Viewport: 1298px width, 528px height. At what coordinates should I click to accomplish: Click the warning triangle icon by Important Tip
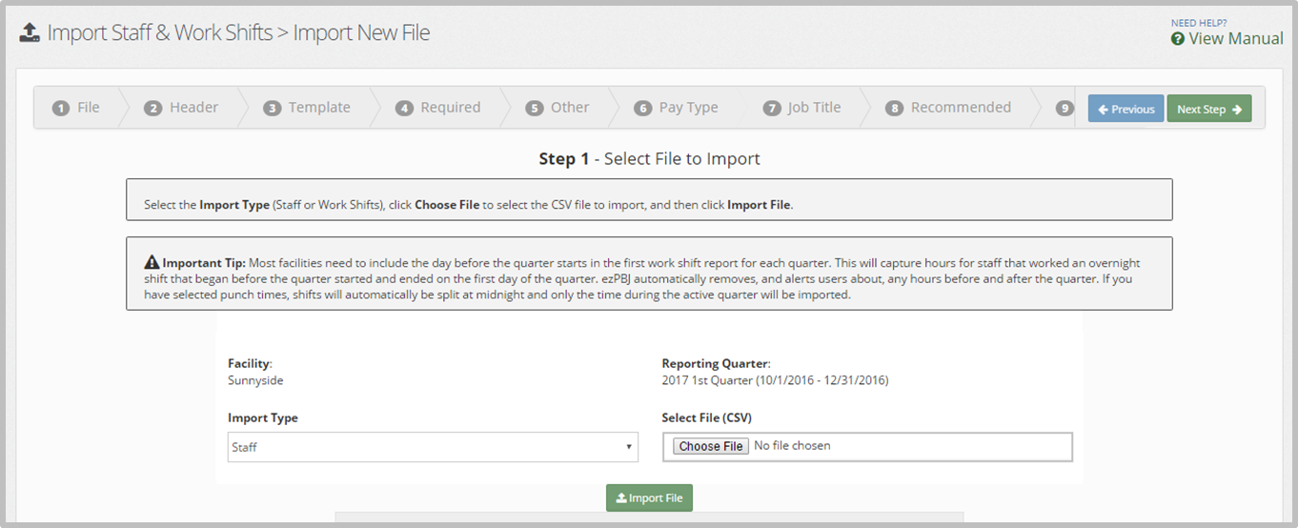[x=152, y=262]
